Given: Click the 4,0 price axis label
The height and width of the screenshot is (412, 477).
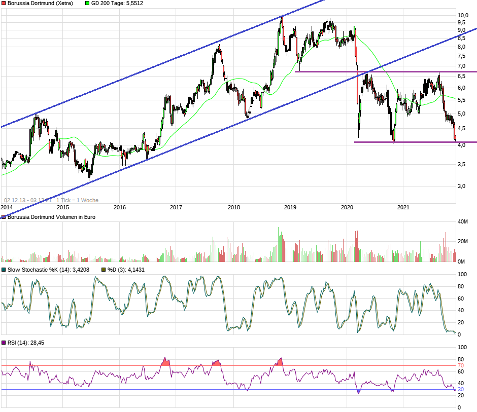Looking at the screenshot, I should coord(461,145).
